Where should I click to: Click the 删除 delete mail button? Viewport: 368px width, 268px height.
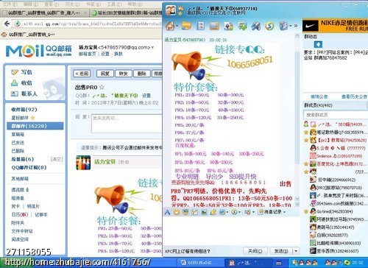(x=141, y=74)
